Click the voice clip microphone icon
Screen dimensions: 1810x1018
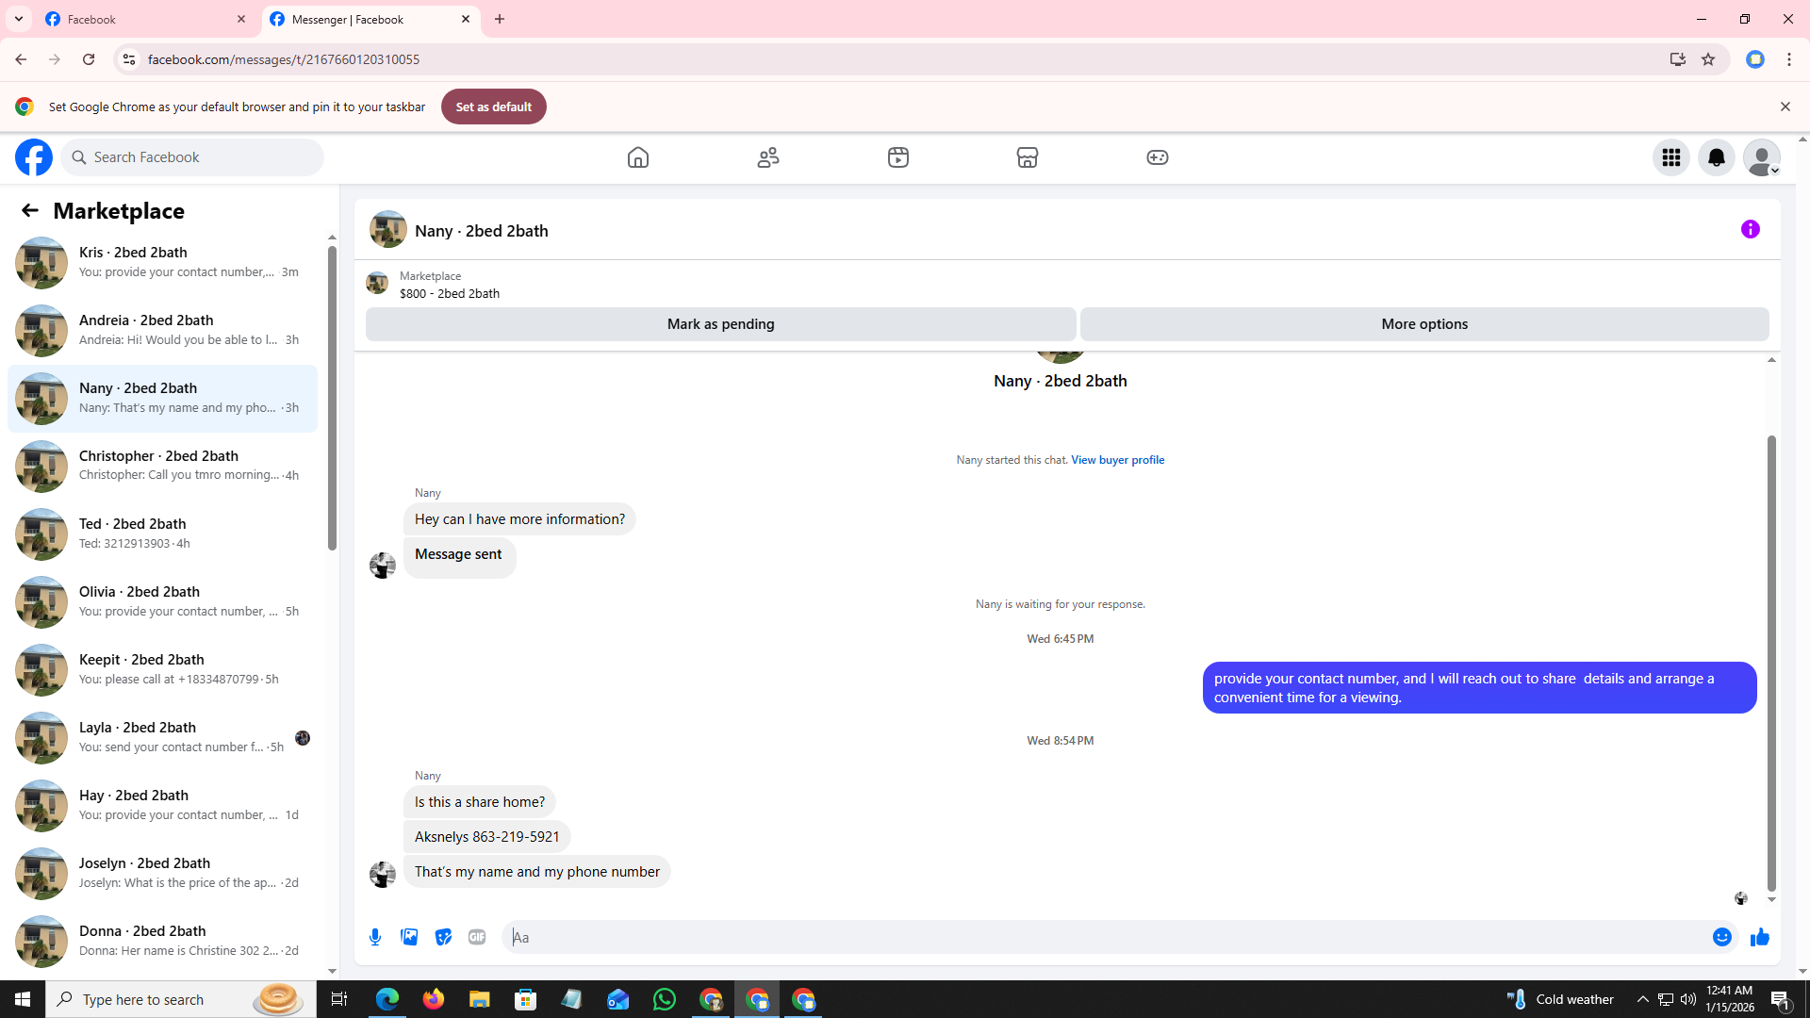[375, 937]
